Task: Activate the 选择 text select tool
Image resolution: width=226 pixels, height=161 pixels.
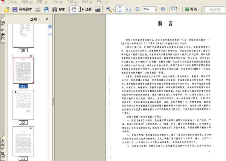Action: (86, 9)
